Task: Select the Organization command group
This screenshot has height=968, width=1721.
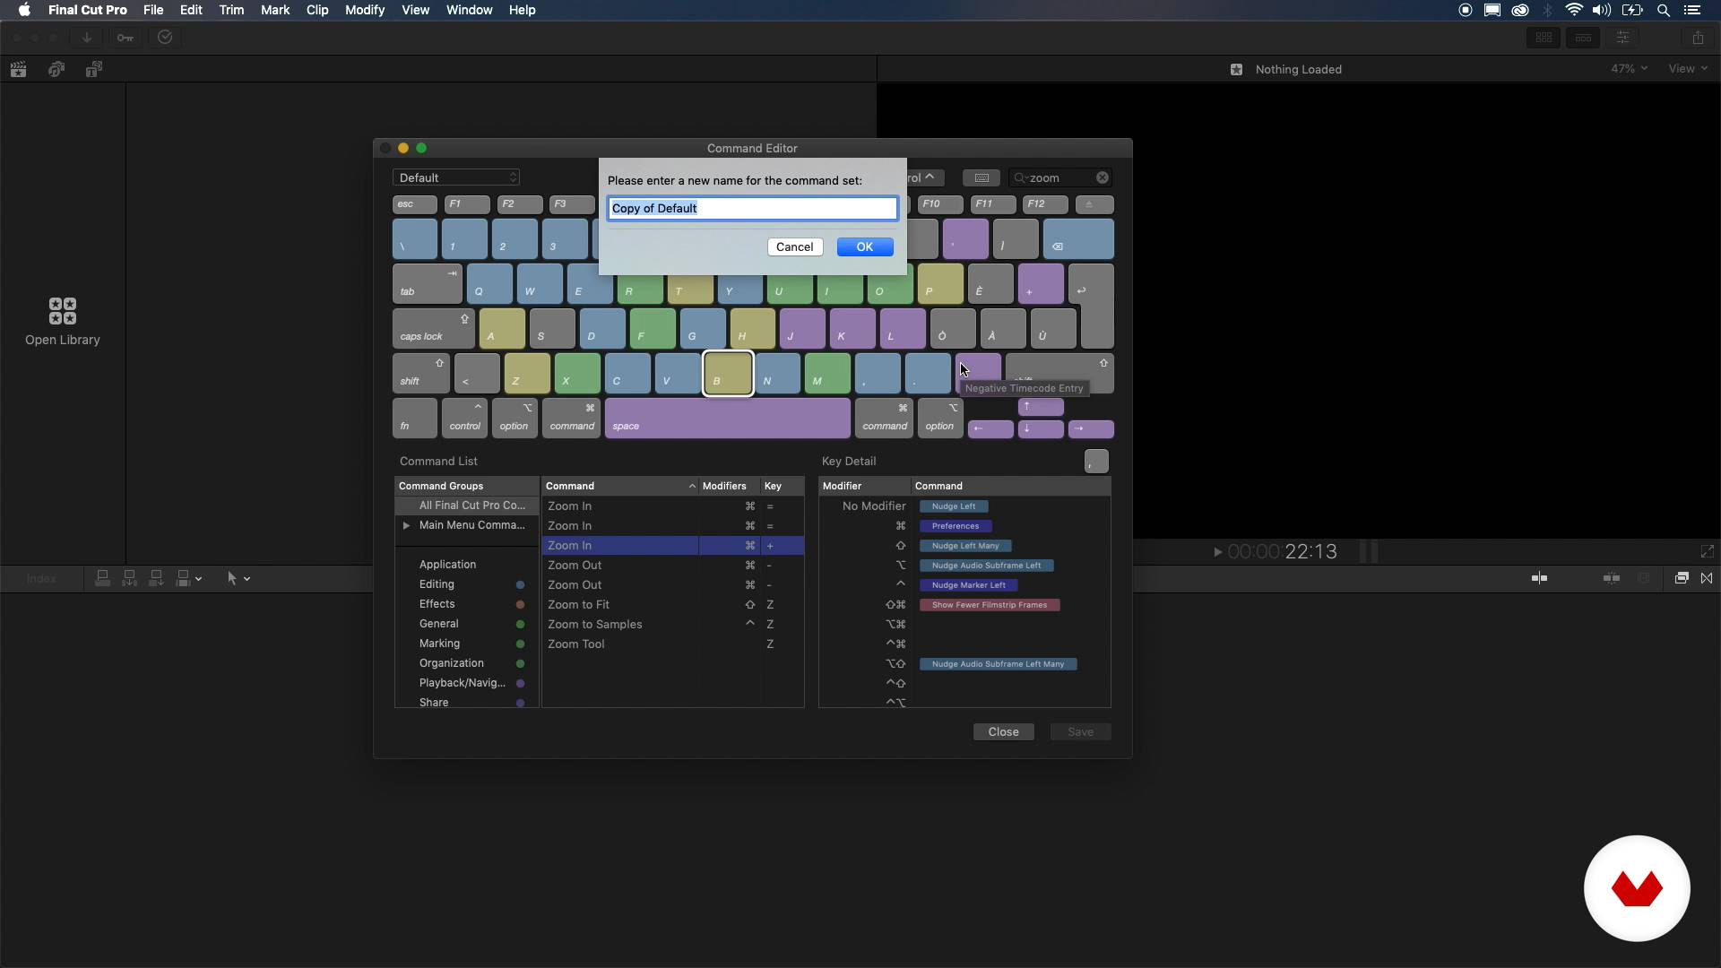Action: click(x=451, y=663)
